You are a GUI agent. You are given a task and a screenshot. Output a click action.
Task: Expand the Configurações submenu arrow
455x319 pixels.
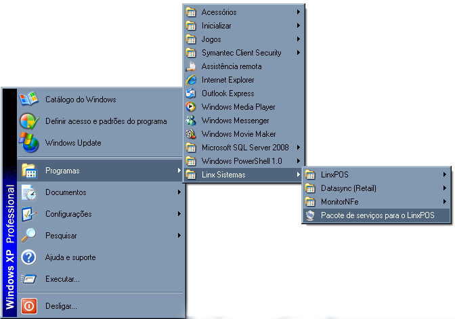179,214
